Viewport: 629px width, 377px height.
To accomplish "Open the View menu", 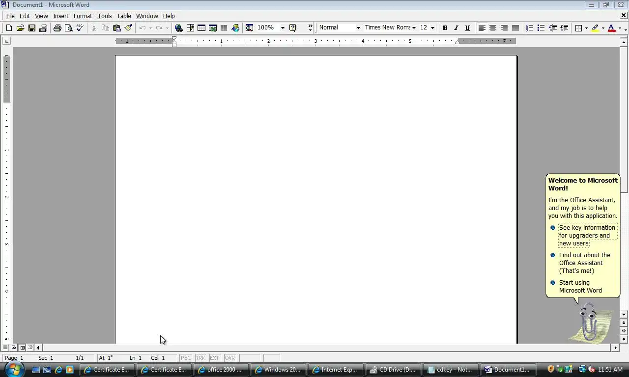I will click(41, 16).
